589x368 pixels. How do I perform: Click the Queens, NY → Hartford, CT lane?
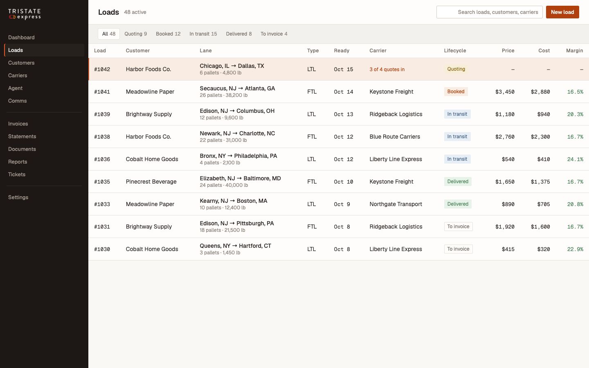click(235, 246)
